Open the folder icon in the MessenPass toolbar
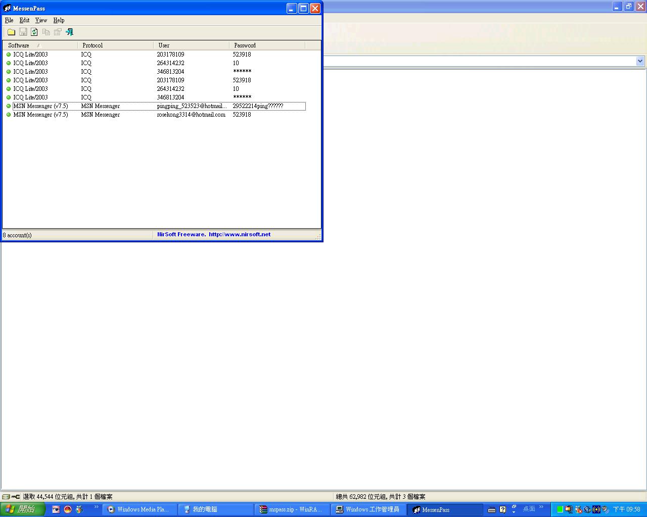The image size is (647, 517). [x=11, y=32]
